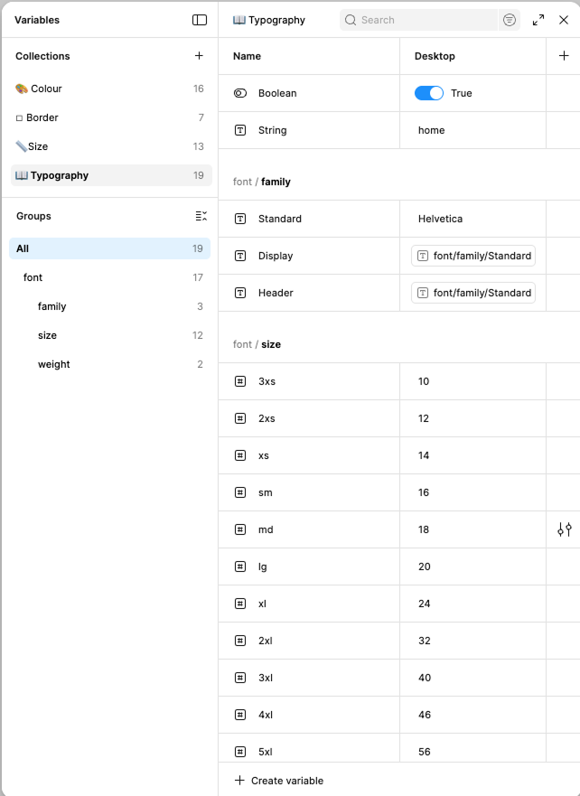Expand the Variables panel to full size
This screenshot has height=796, width=580.
coord(538,19)
